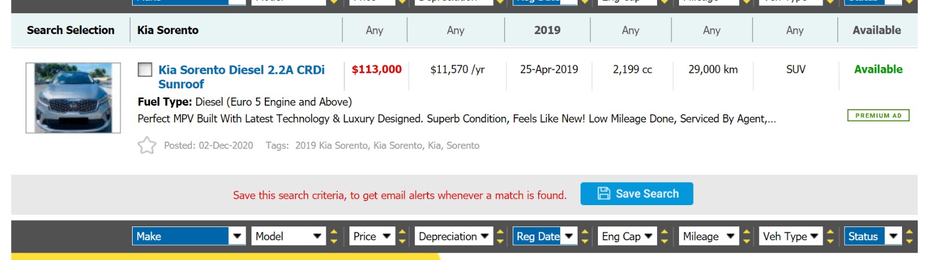Viewport: 927px width, 260px height.
Task: Click the Veh Type sort arrows icon
Action: point(830,236)
